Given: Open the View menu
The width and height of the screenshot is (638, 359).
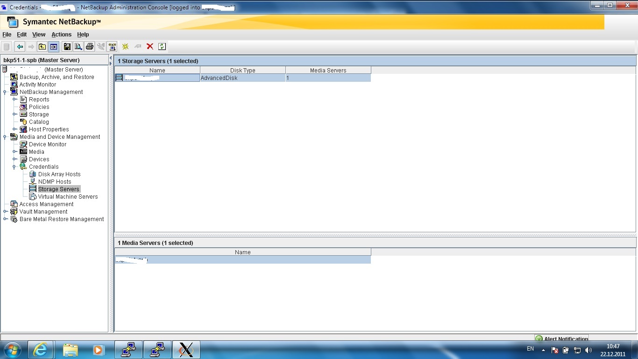Looking at the screenshot, I should click(x=39, y=35).
